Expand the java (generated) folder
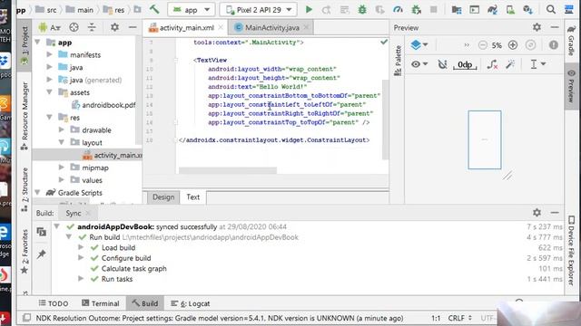This screenshot has width=581, height=326. [49, 80]
